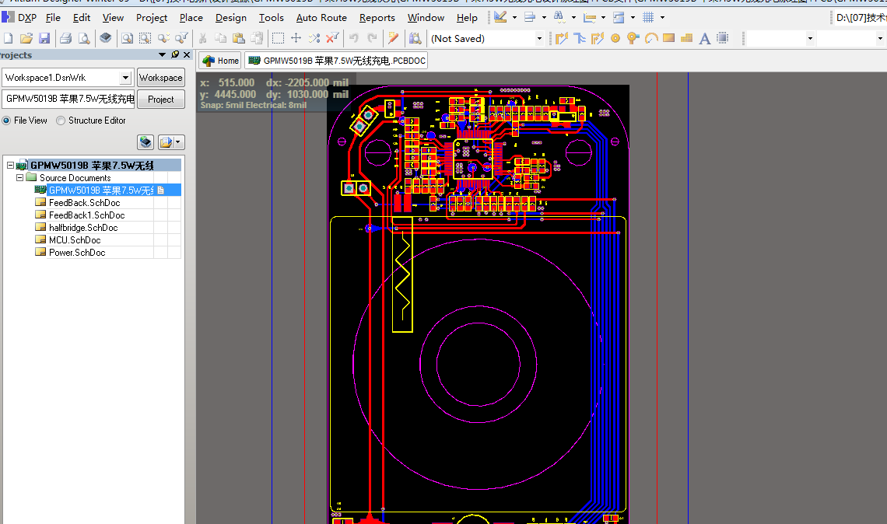Screen dimensions: 887x524
Task: Open Print Preview icon
Action: coord(84,38)
